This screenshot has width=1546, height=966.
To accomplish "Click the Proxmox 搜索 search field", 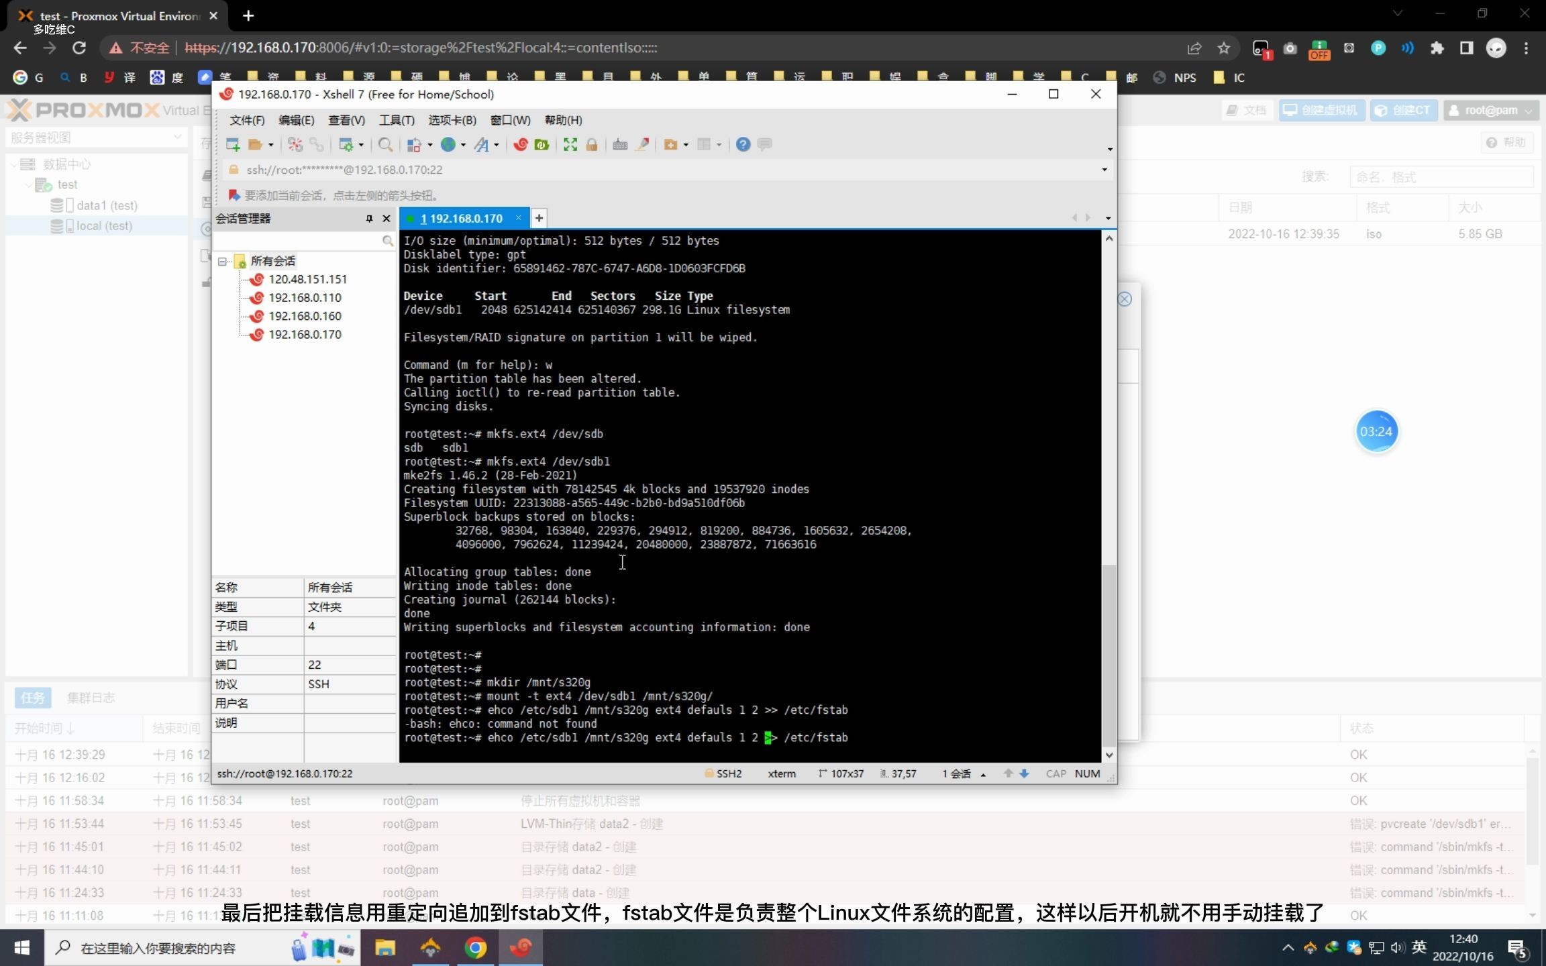I will [x=1441, y=177].
